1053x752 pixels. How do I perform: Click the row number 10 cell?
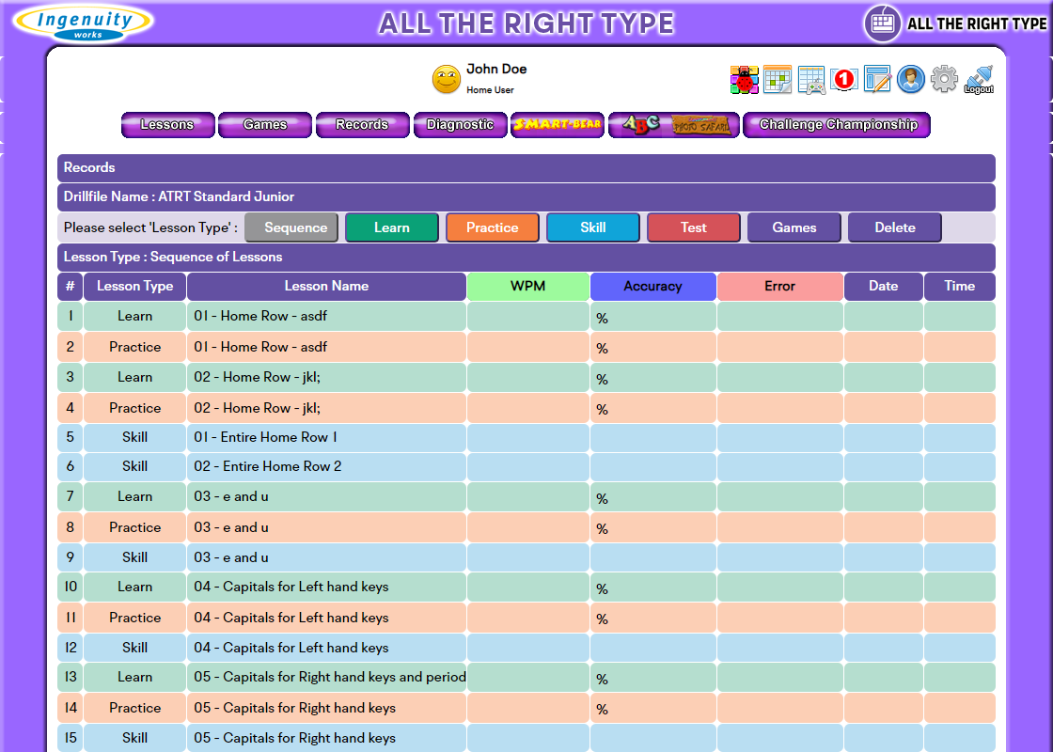pos(71,587)
